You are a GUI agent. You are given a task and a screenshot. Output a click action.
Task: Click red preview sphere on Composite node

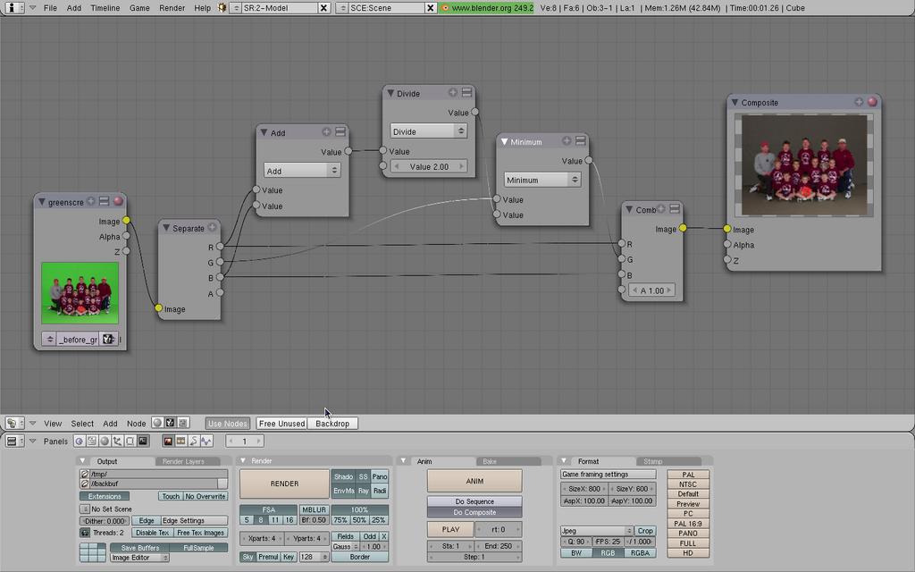coord(872,102)
